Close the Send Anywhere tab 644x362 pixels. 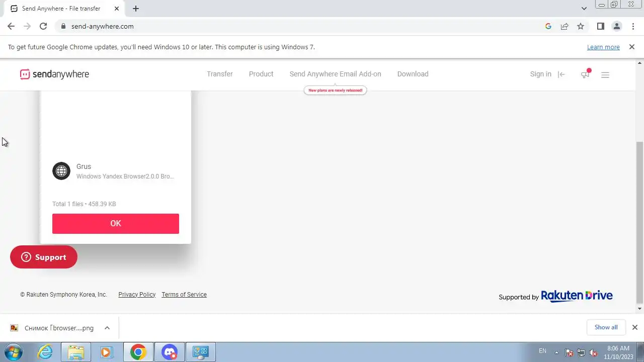point(117,9)
